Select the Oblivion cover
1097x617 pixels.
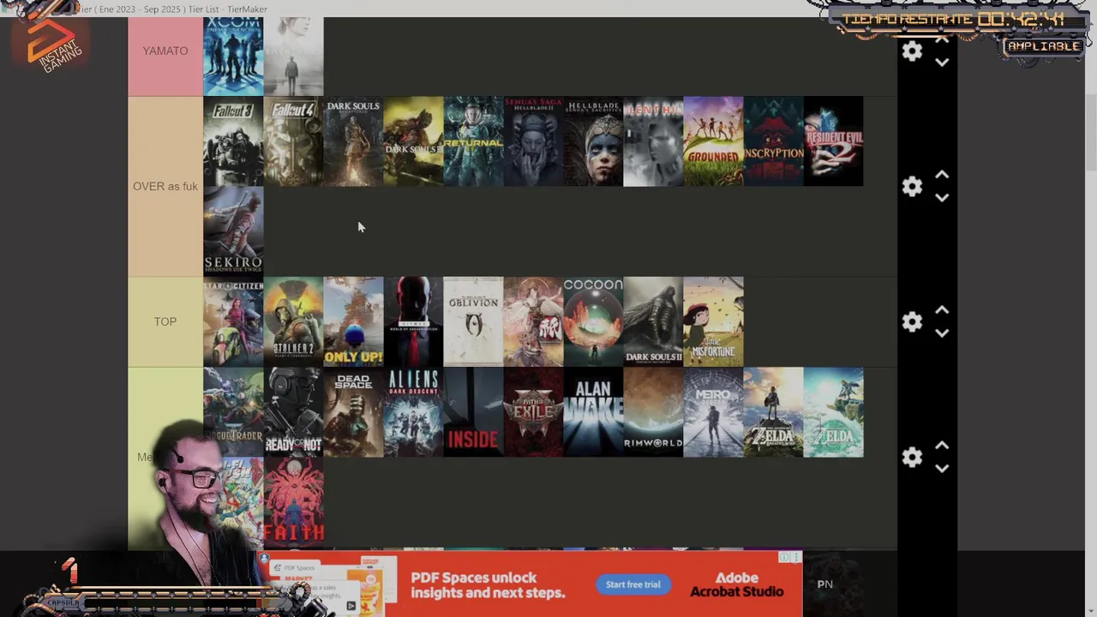(x=473, y=322)
